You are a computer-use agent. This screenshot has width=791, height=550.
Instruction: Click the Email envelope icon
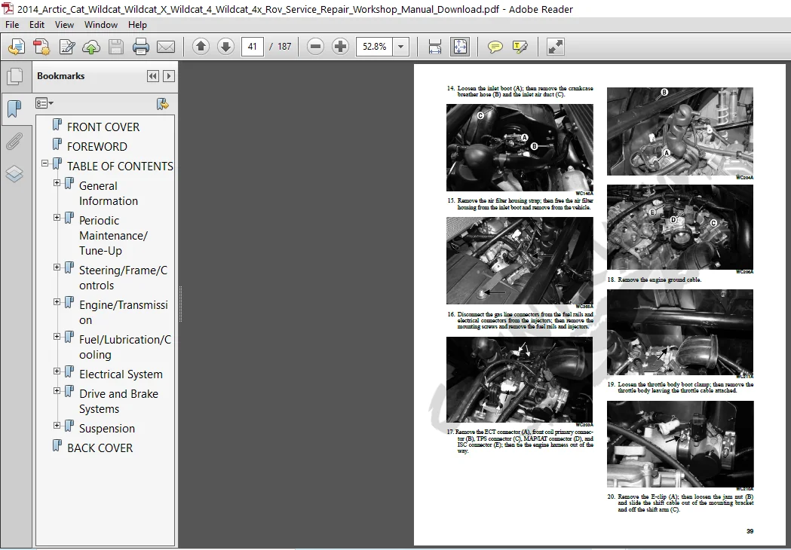pyautogui.click(x=165, y=47)
